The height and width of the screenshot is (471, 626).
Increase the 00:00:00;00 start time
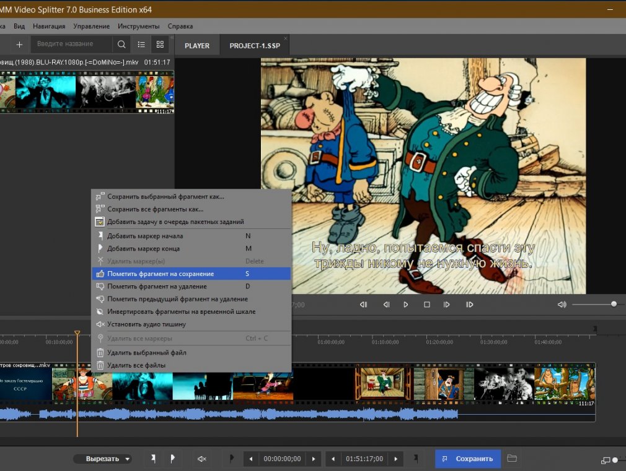(x=314, y=459)
